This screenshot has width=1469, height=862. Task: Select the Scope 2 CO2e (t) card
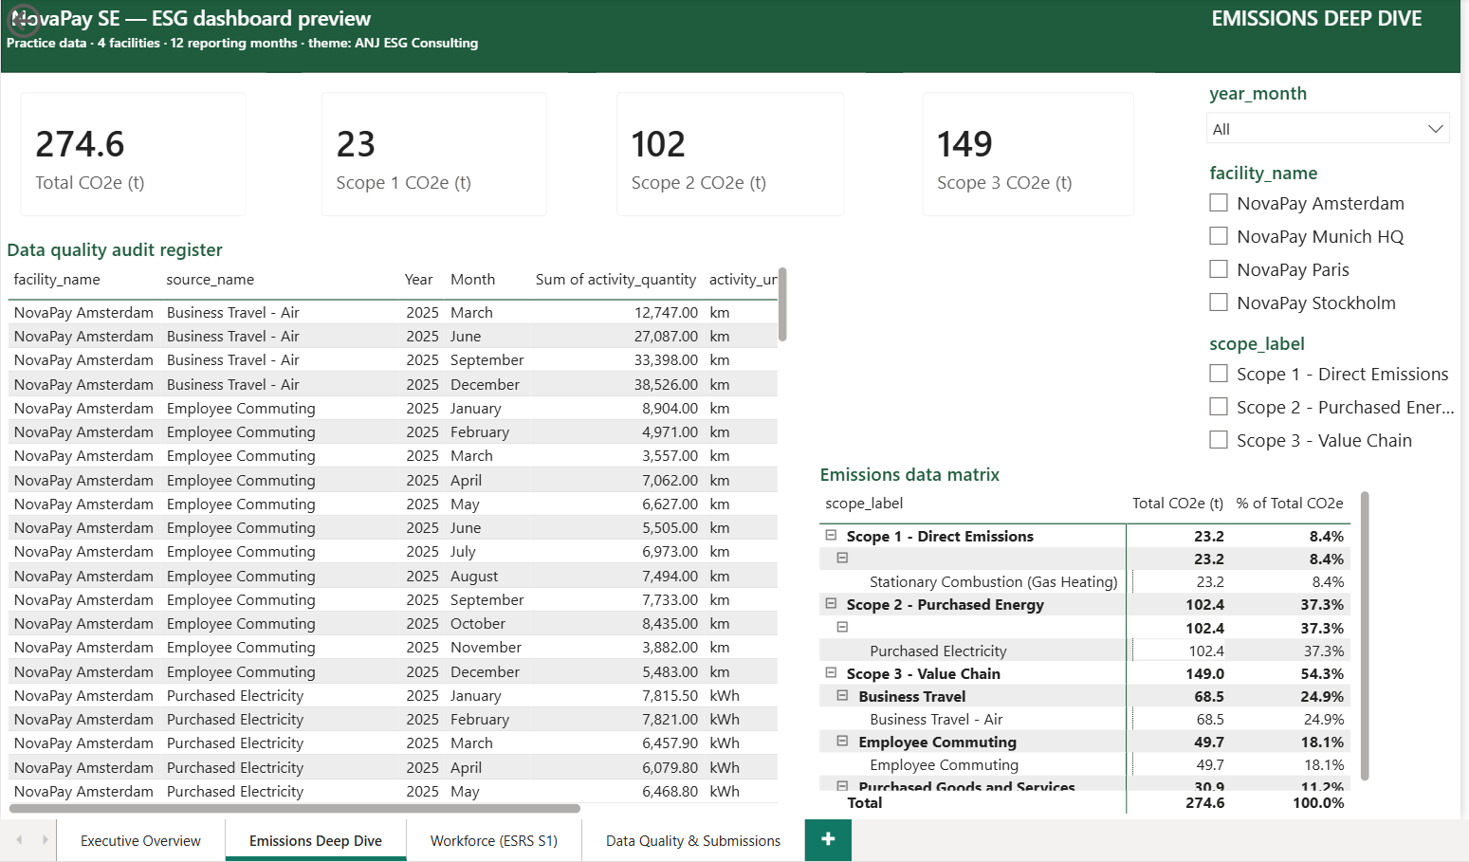tap(730, 155)
